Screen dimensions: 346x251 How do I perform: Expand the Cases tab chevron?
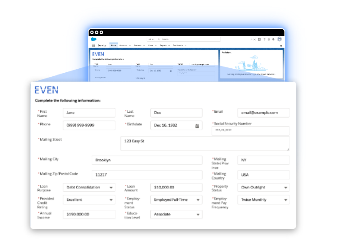pyautogui.click(x=156, y=46)
